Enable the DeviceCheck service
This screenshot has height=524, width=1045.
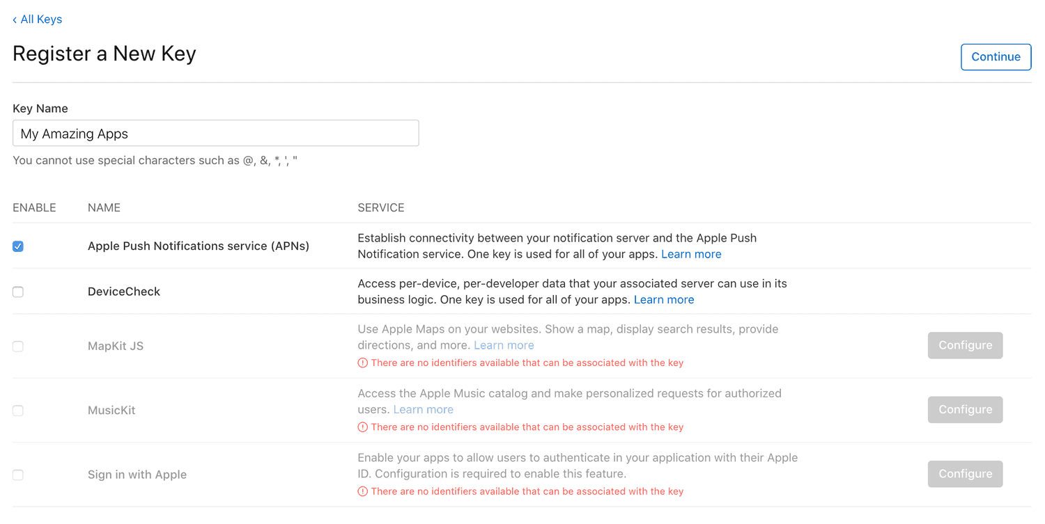[17, 292]
